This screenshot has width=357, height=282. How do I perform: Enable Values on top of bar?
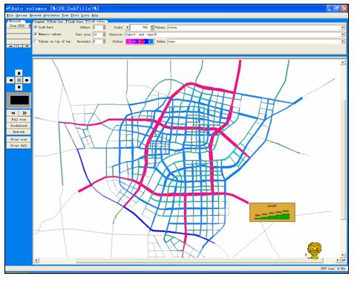[36, 42]
